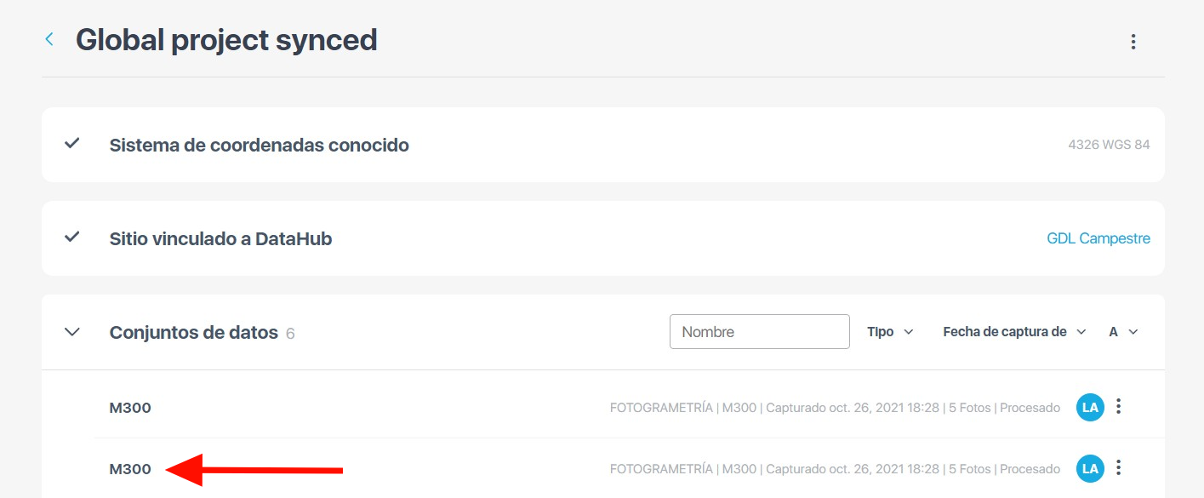Image resolution: width=1204 pixels, height=498 pixels.
Task: Select the second M300 dataset name
Action: pos(130,469)
